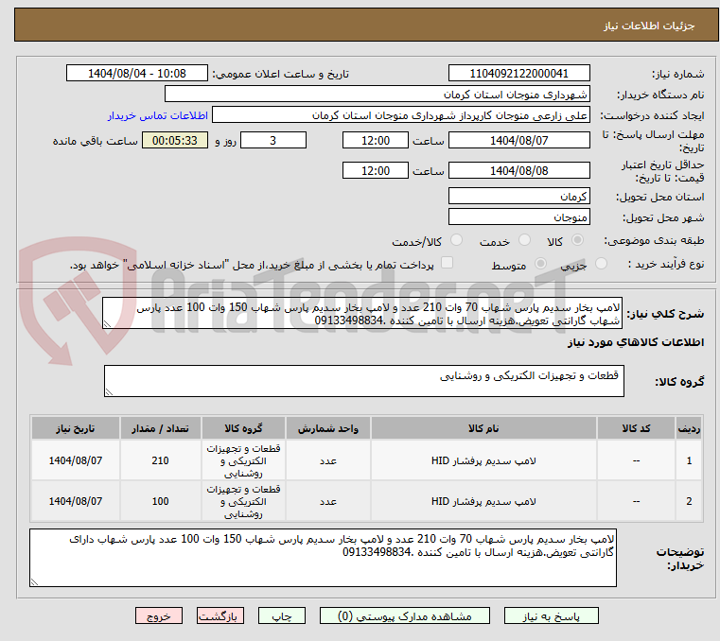Click the خروج exit button

[158, 615]
